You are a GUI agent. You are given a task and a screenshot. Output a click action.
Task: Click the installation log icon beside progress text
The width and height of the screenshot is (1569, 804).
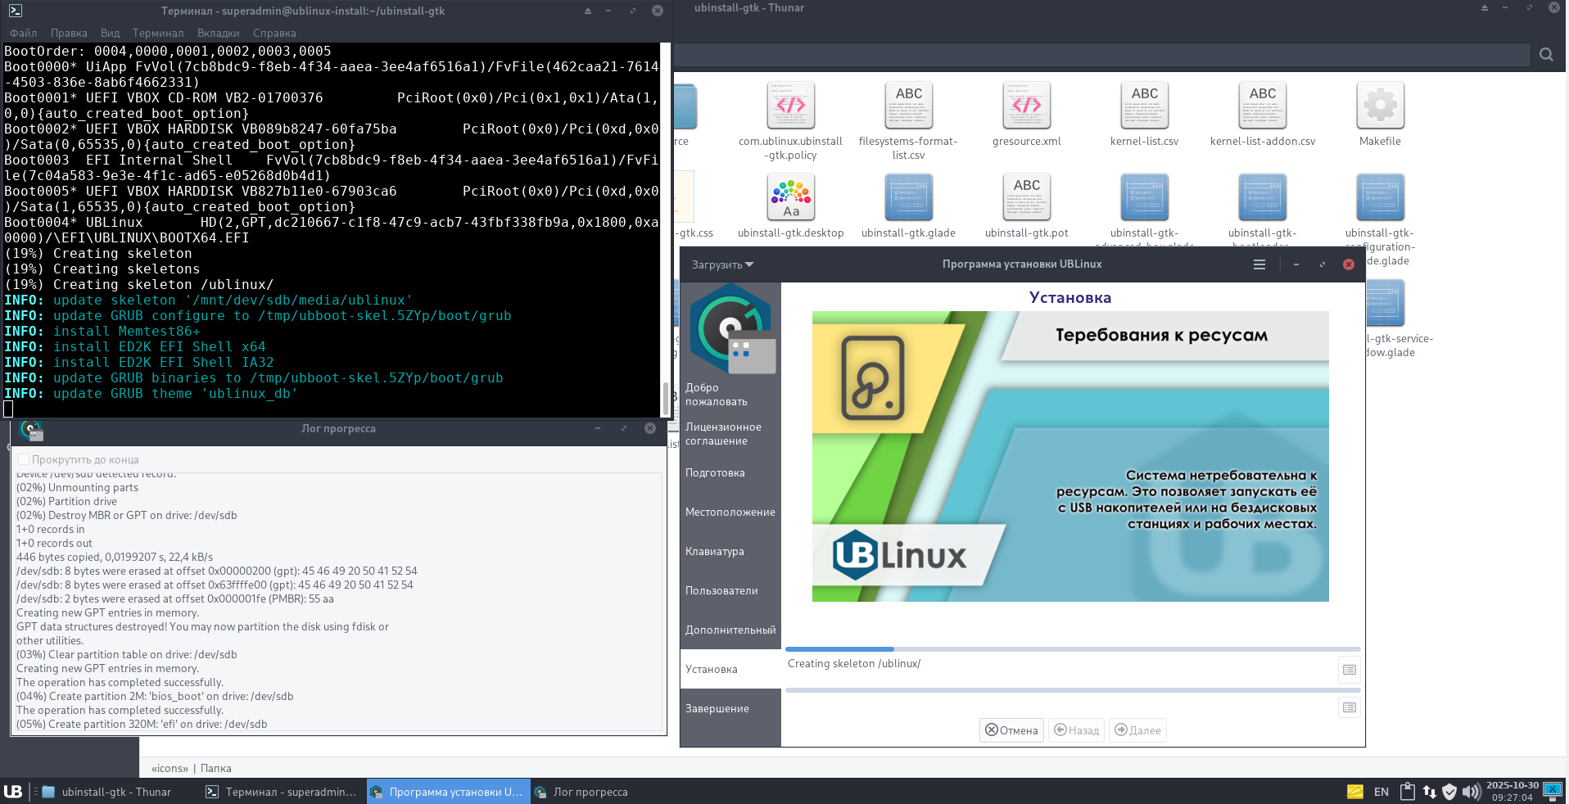coord(1349,670)
